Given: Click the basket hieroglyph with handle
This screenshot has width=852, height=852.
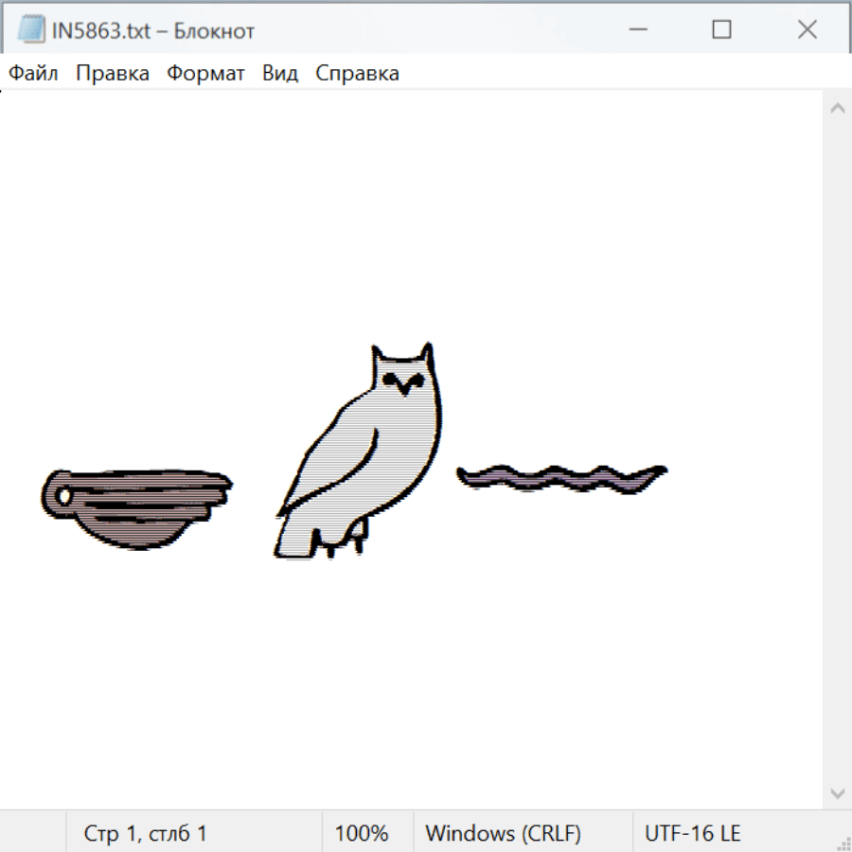Looking at the screenshot, I should pos(136,506).
